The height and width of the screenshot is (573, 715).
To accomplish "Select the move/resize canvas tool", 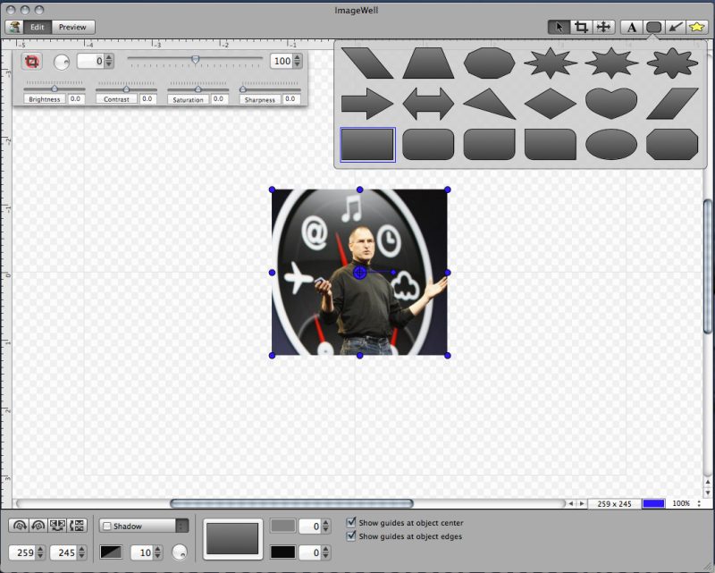I will (x=603, y=27).
